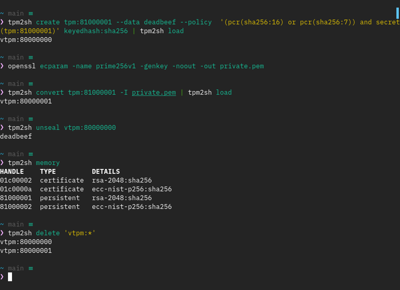Click the ≡ symbol on the bottom prompt header
Viewport: 400px width, 290px height.
click(x=30, y=268)
